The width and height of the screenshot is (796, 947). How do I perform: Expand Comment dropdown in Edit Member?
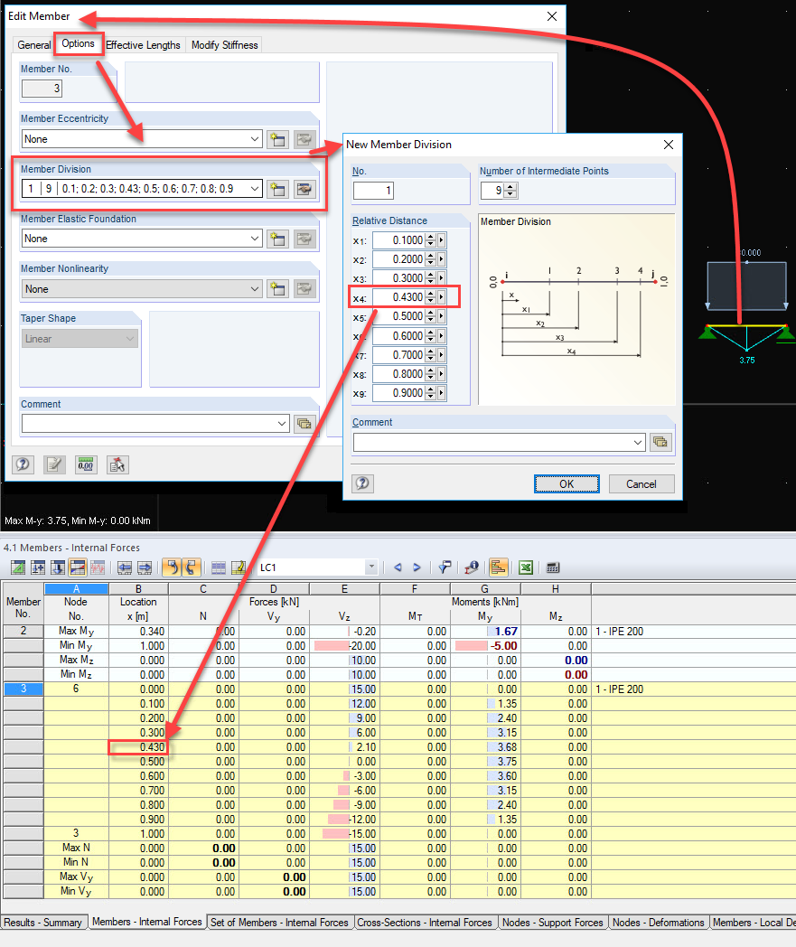[x=282, y=424]
